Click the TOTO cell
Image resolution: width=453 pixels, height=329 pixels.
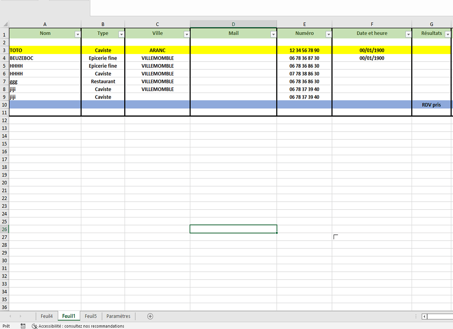click(45, 50)
